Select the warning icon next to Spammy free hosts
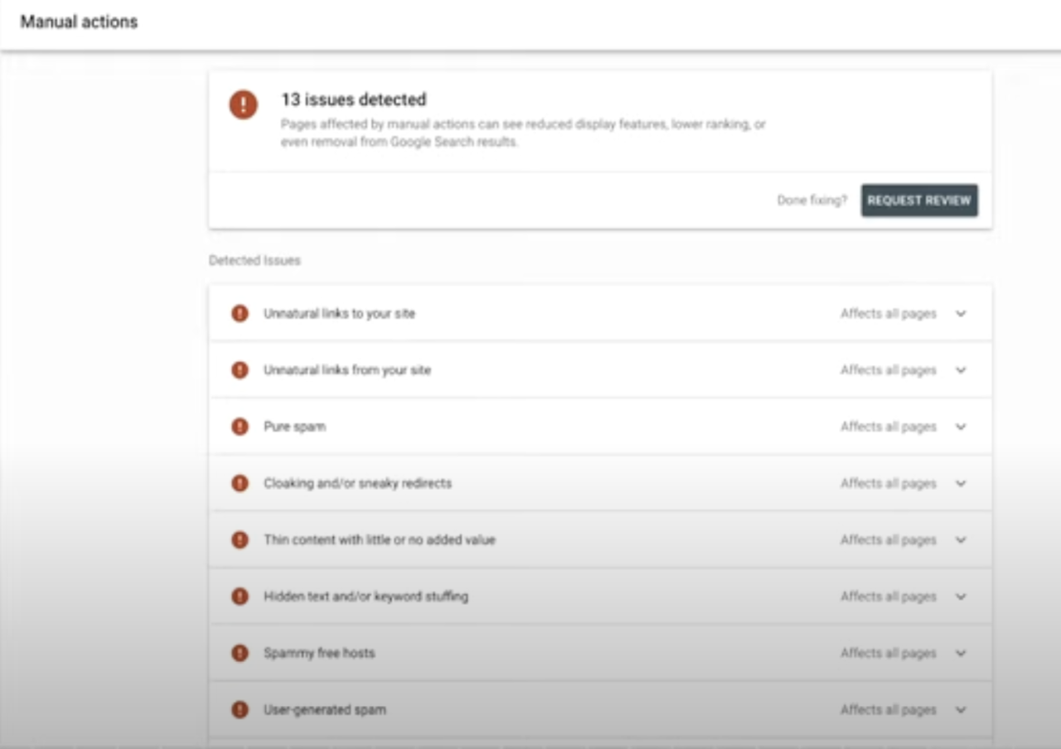This screenshot has height=749, width=1061. click(240, 652)
